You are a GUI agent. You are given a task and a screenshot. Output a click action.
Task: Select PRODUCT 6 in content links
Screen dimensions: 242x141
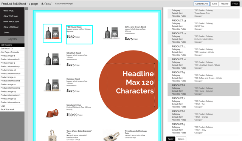(203, 115)
